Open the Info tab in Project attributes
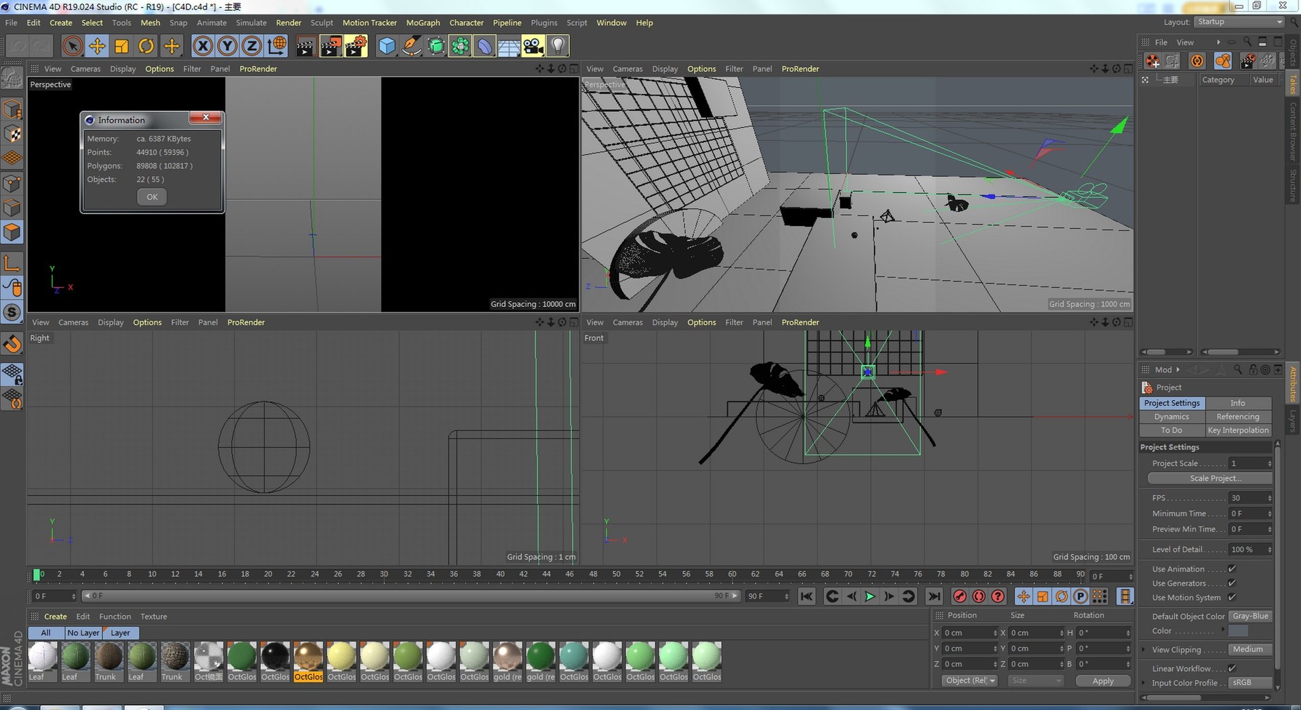The width and height of the screenshot is (1301, 710). click(1238, 403)
